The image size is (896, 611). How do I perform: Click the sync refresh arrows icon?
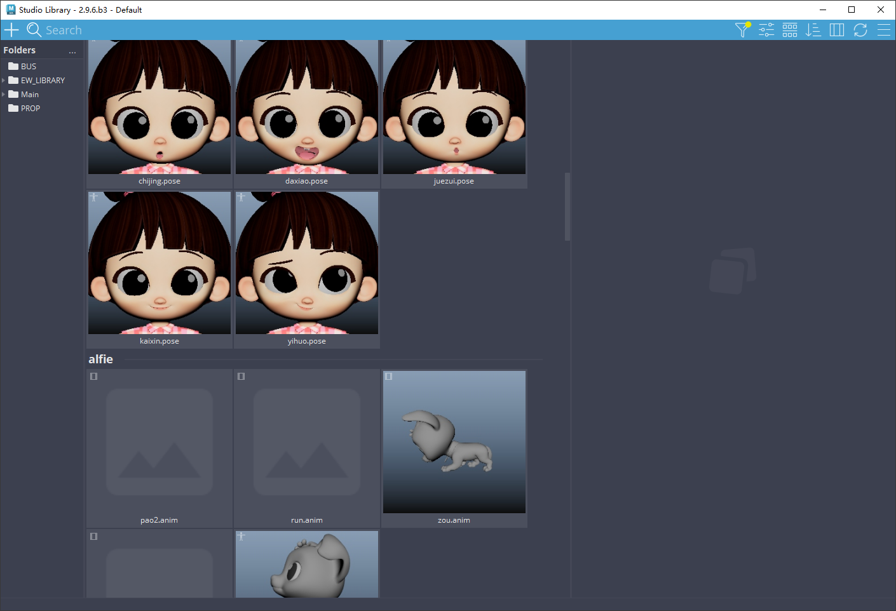point(860,30)
